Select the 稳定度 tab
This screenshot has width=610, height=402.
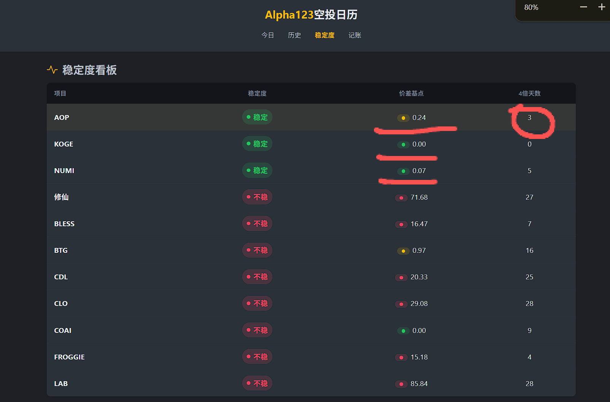[x=325, y=35]
